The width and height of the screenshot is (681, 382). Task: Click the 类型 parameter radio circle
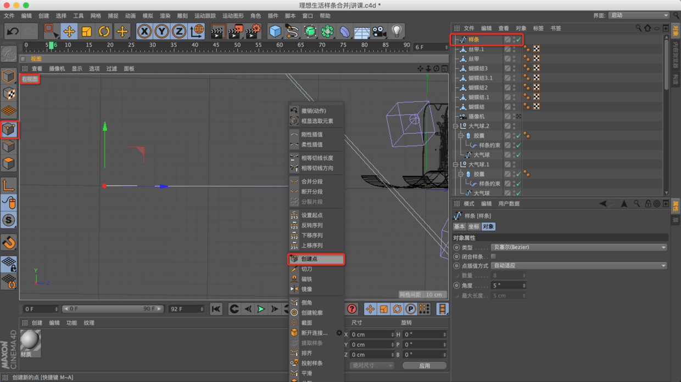coord(456,248)
